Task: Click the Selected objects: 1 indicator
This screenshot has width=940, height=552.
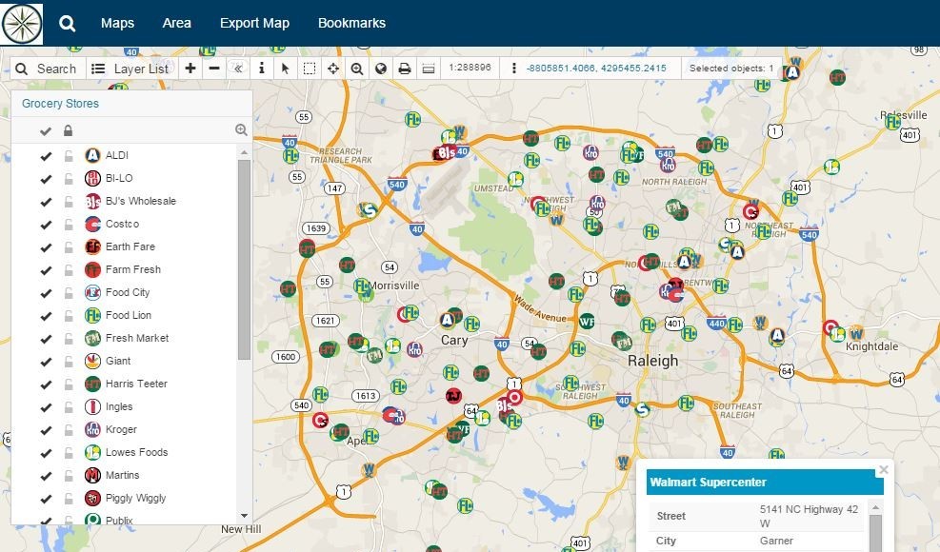Action: (x=731, y=69)
